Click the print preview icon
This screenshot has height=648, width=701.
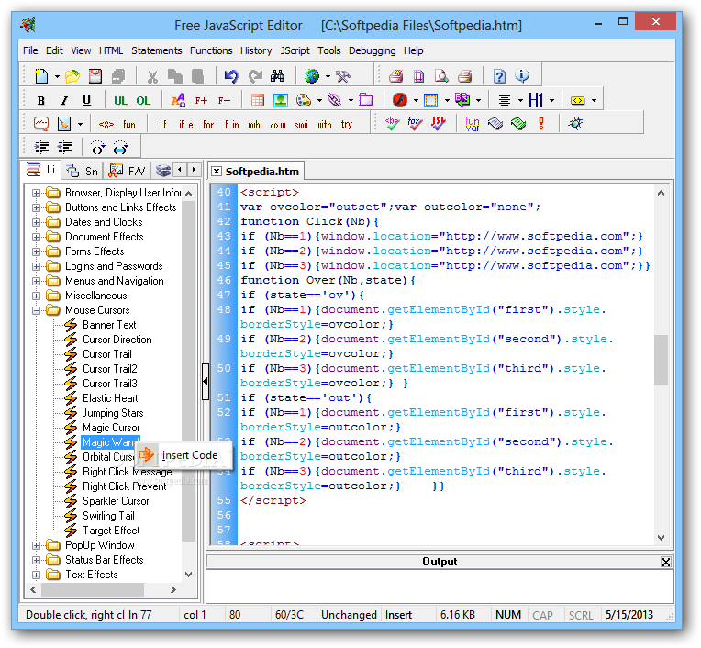click(441, 76)
